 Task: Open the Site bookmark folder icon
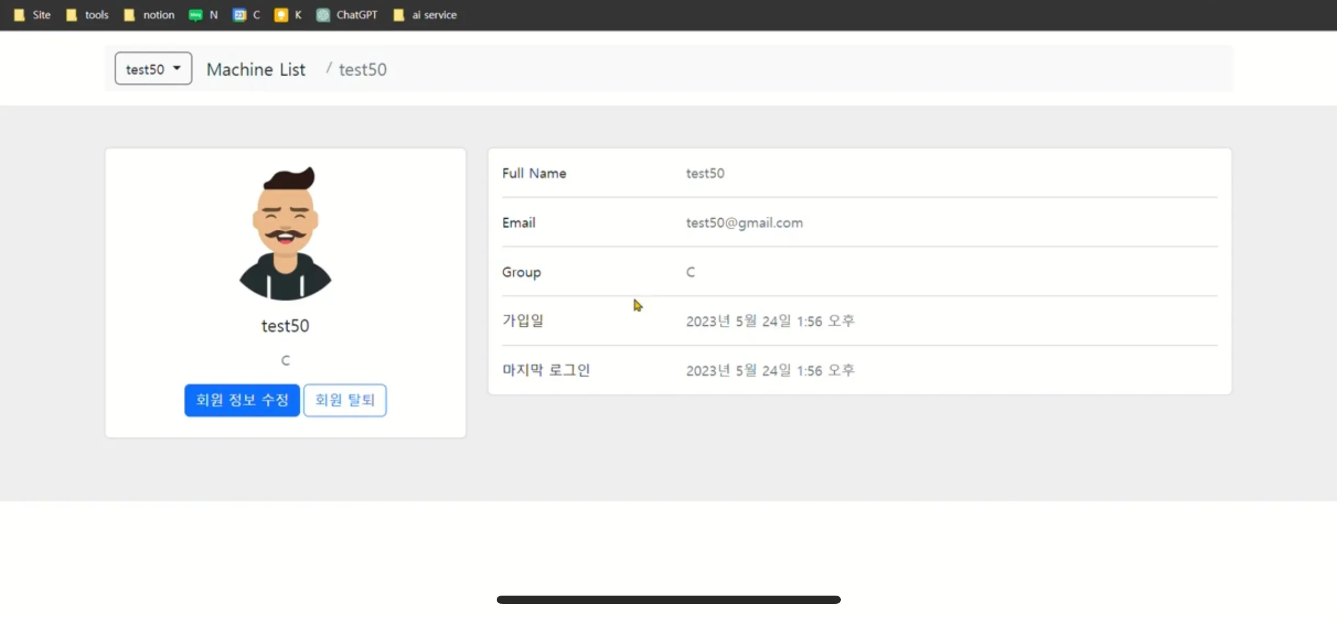pos(19,15)
